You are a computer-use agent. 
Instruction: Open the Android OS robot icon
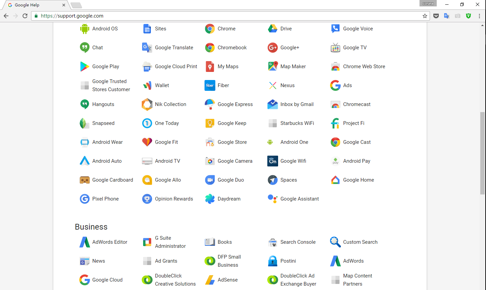pyautogui.click(x=84, y=29)
